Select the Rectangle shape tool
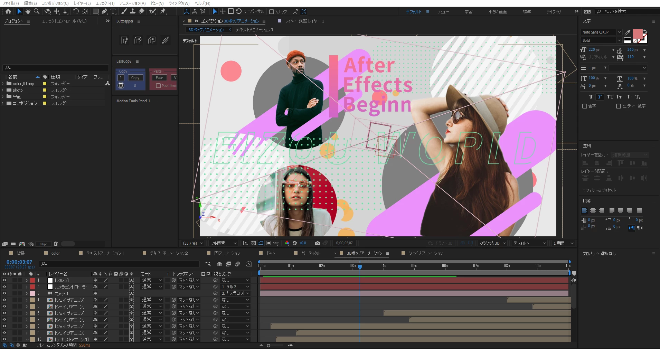The height and width of the screenshot is (349, 660). pos(96,11)
